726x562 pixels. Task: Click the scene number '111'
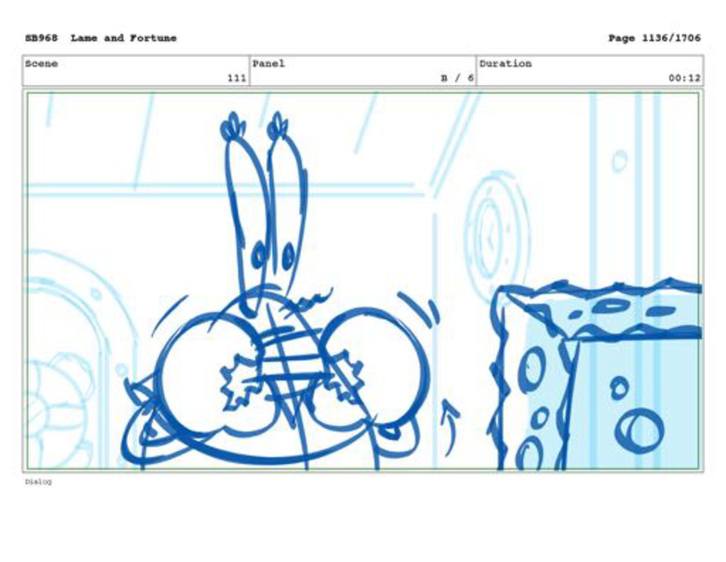[x=237, y=78]
